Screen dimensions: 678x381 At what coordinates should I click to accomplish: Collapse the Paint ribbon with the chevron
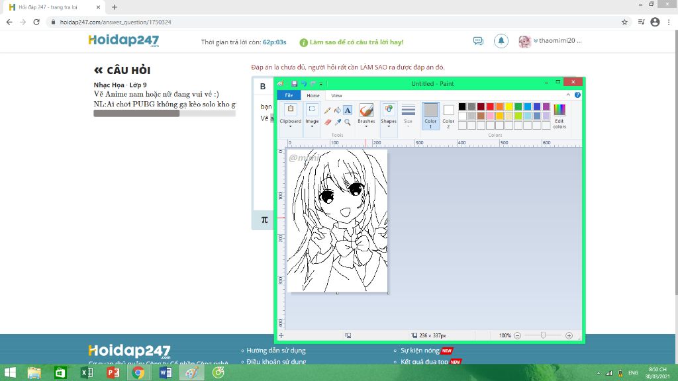pyautogui.click(x=568, y=95)
